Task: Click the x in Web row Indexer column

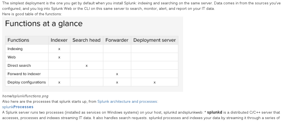Action: (x=59, y=58)
